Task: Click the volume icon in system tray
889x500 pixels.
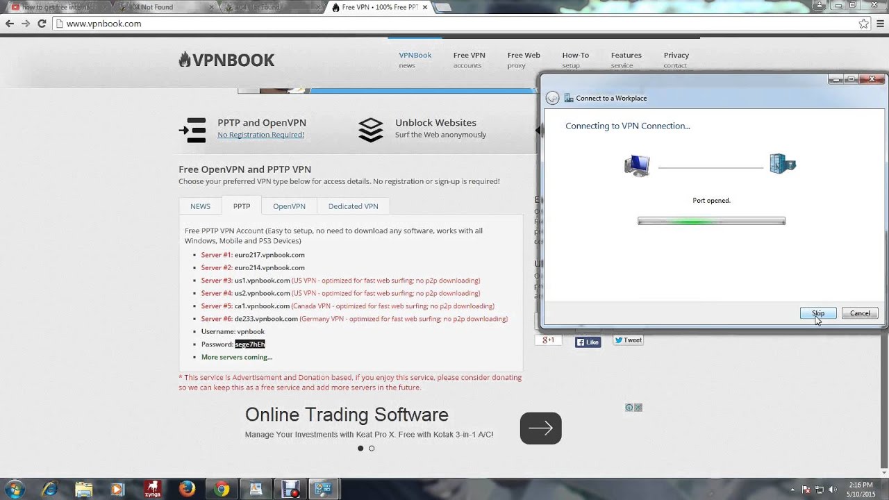Action: [831, 489]
